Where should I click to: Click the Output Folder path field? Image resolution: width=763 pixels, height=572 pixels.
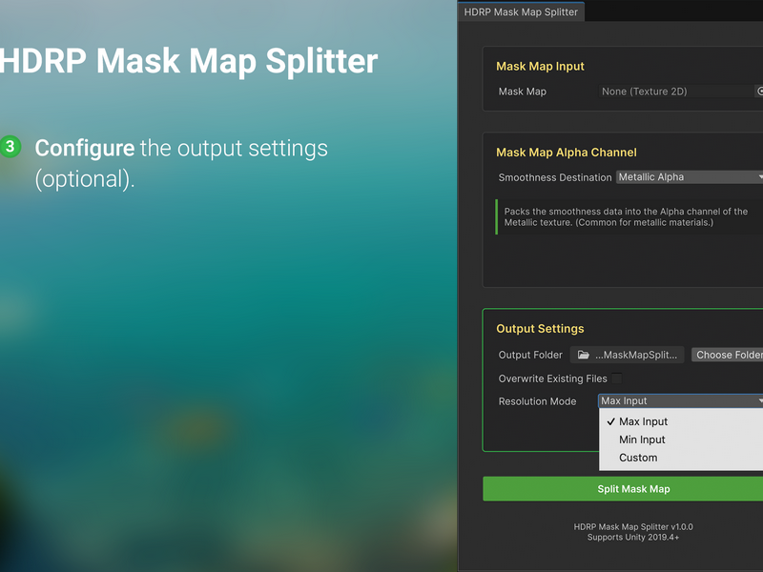click(628, 355)
